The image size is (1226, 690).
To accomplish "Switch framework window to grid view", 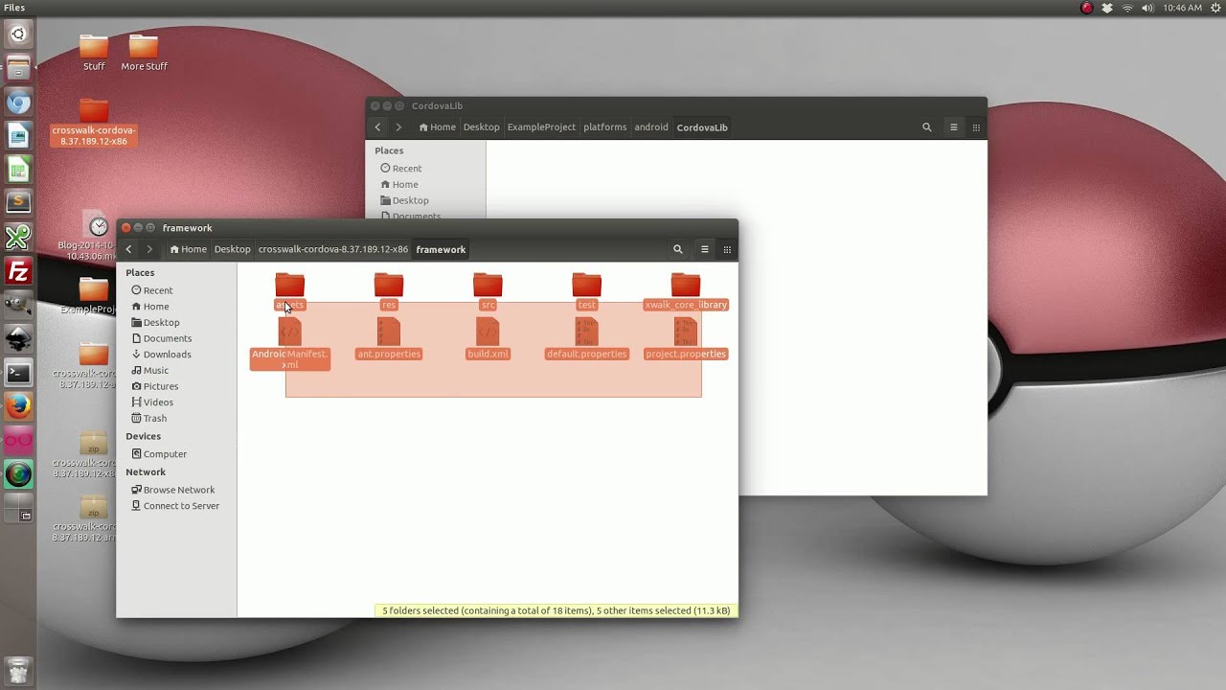I will pyautogui.click(x=727, y=249).
